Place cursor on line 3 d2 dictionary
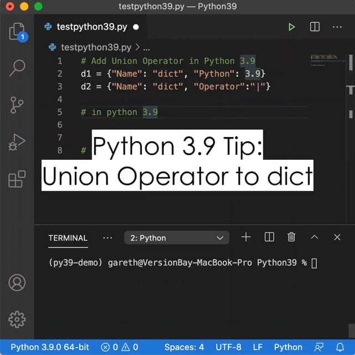This screenshot has width=355, height=355. coord(175,87)
